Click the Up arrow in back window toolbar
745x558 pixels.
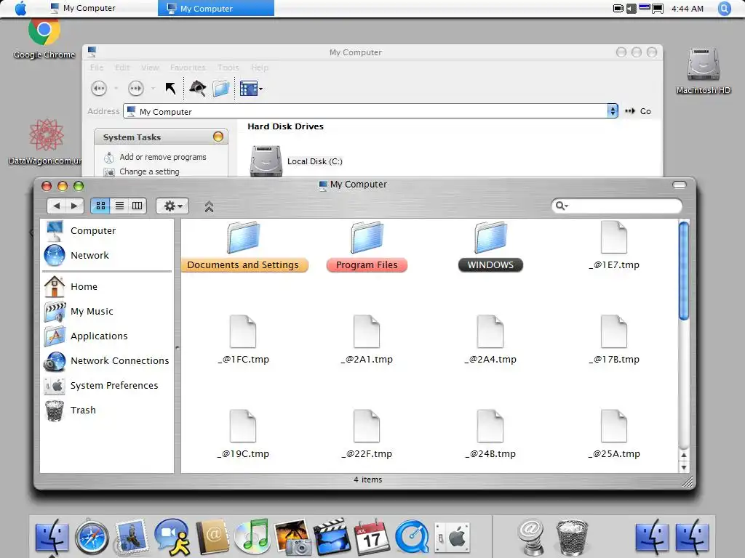(170, 88)
